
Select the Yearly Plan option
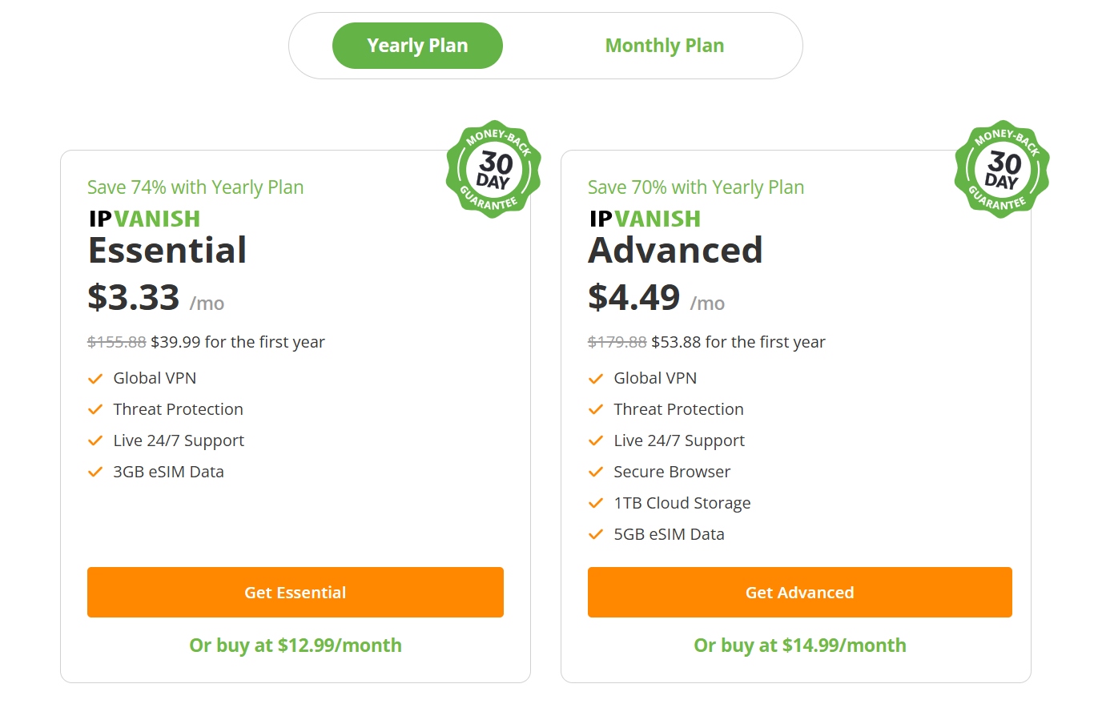click(417, 46)
